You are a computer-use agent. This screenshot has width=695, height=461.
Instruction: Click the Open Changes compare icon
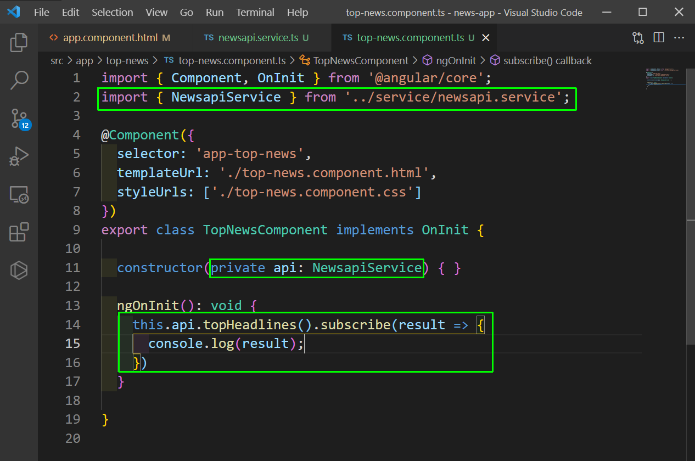[x=638, y=38]
